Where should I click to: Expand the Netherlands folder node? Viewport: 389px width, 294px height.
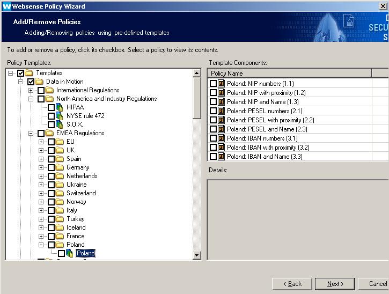(41, 176)
